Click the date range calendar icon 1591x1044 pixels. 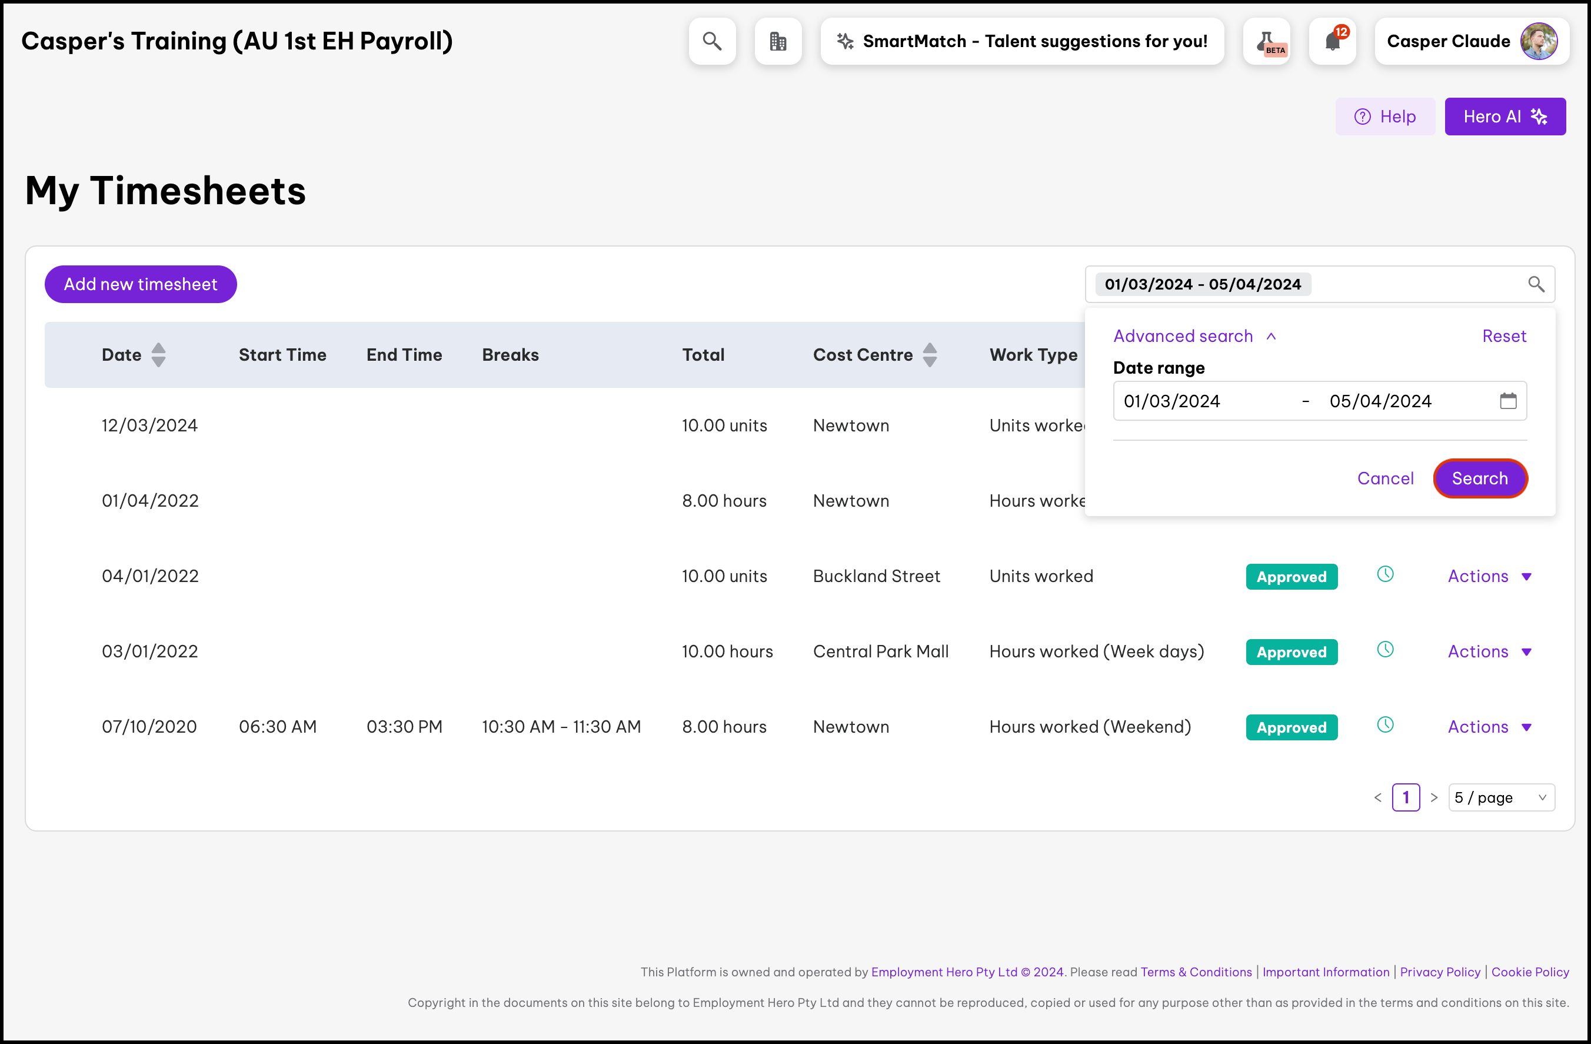click(1507, 401)
